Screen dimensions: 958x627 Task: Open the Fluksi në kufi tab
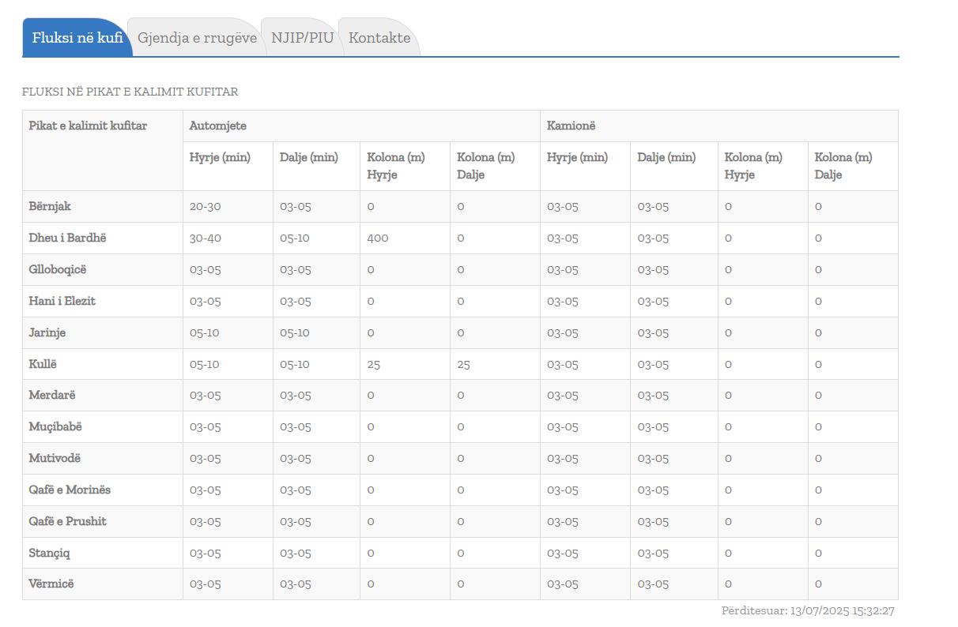77,38
